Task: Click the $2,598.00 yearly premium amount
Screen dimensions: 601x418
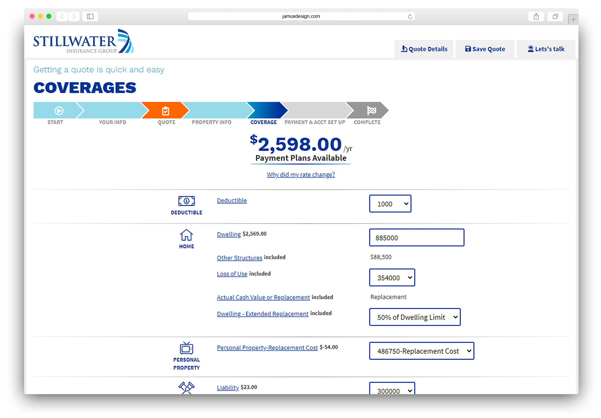Action: (301, 144)
